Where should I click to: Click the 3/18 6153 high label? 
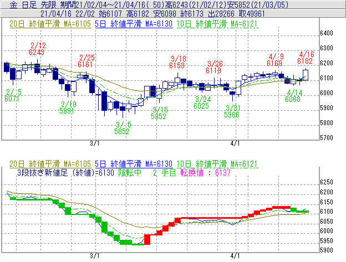click(x=177, y=62)
